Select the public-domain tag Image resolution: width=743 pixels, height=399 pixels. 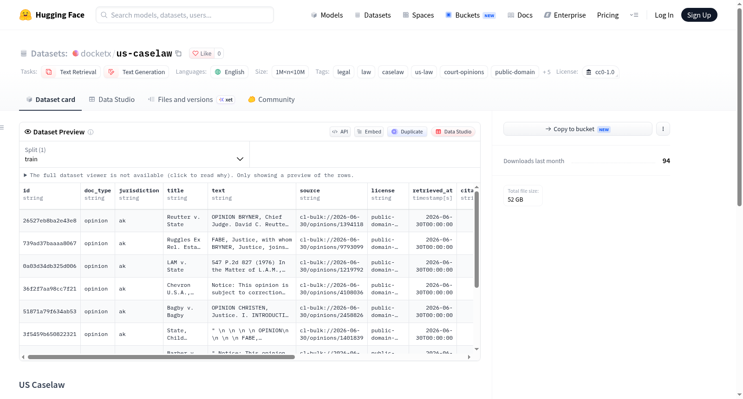[515, 72]
